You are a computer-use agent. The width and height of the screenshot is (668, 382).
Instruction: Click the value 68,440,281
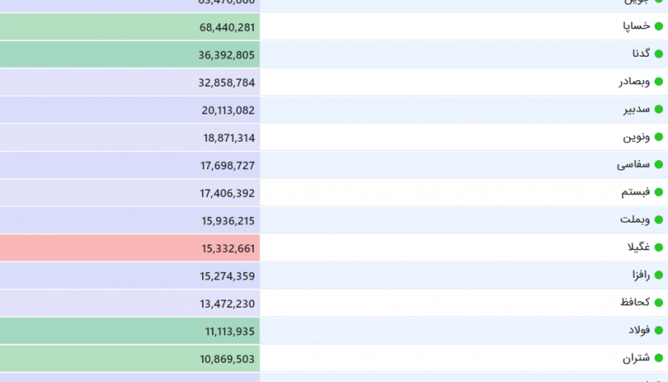[227, 28]
